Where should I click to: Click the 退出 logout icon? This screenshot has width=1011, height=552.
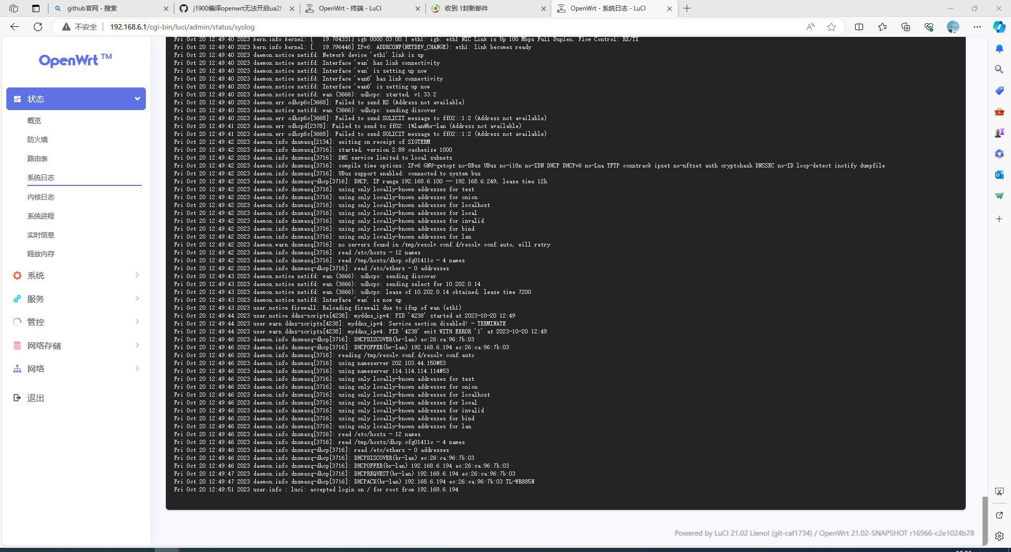pos(17,398)
